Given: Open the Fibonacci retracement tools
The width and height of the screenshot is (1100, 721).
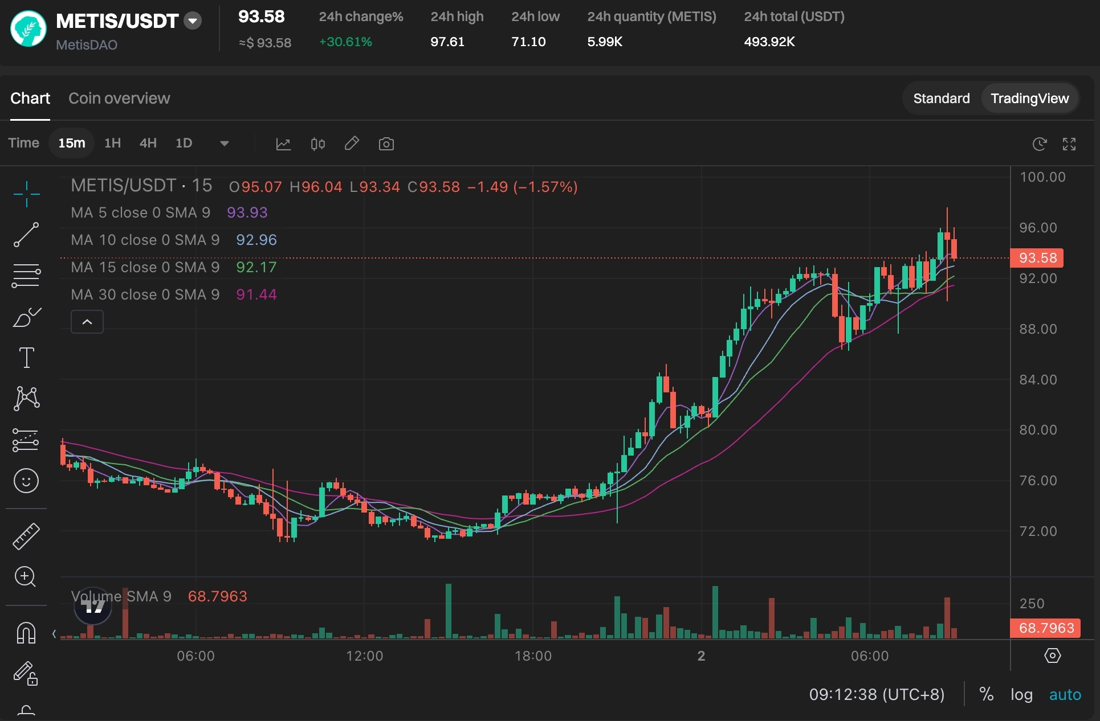Looking at the screenshot, I should pyautogui.click(x=26, y=276).
